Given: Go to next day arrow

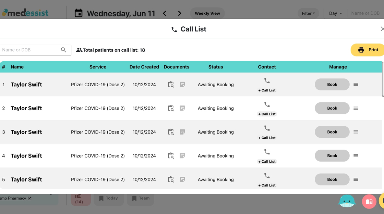Looking at the screenshot, I should point(179,14).
